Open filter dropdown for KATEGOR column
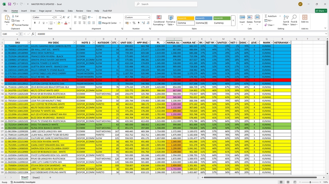Image resolution: width=329 pixels, height=184 pixels. click(x=110, y=43)
